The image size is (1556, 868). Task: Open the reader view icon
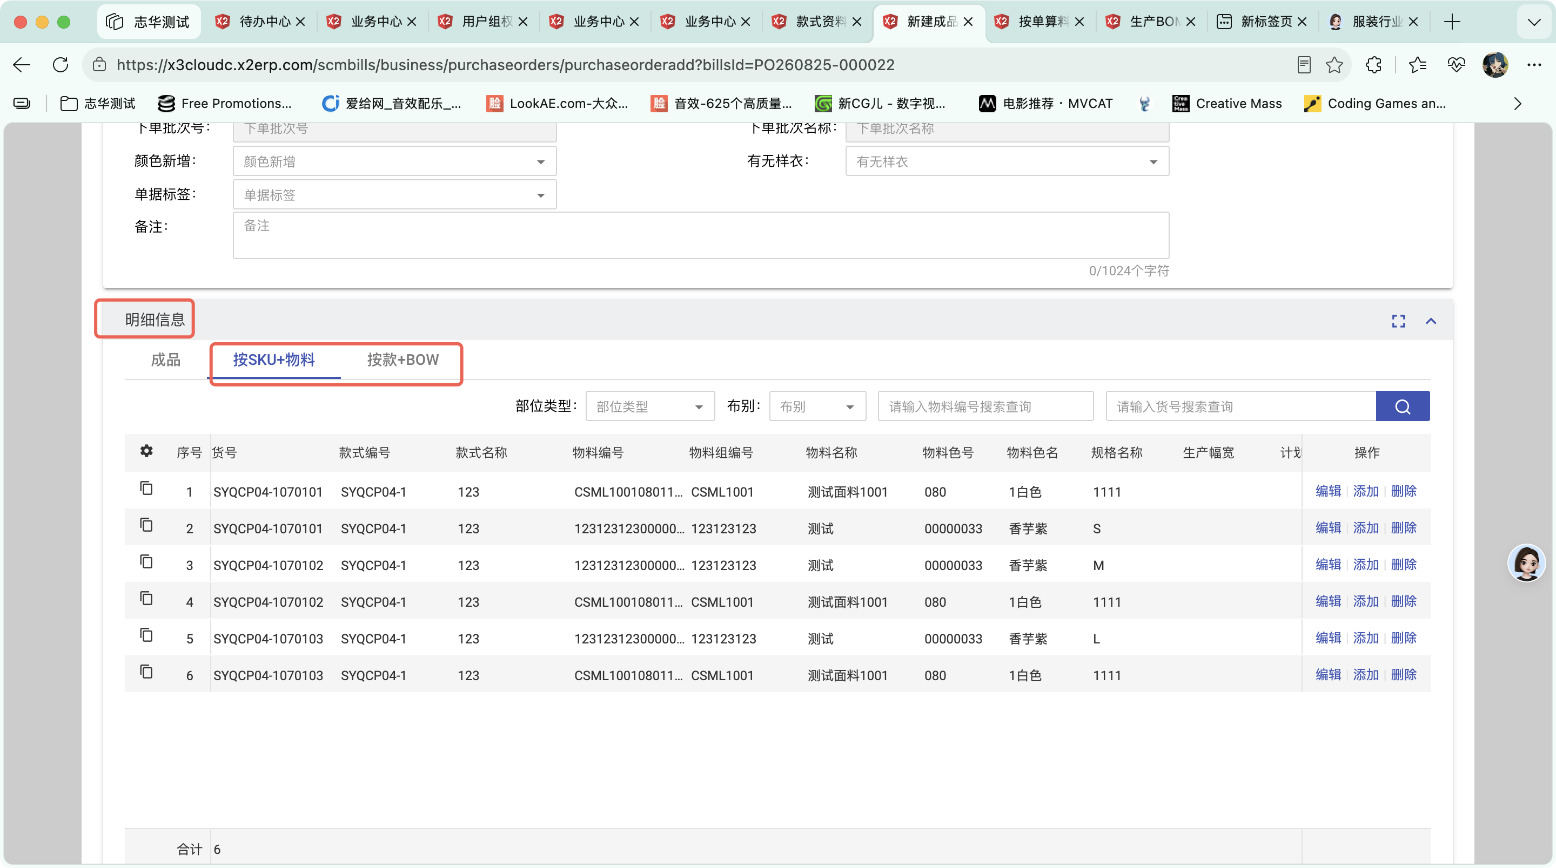[1304, 65]
